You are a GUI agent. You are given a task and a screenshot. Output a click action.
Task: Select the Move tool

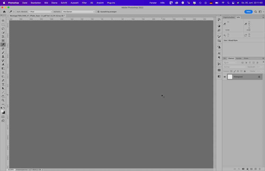[3, 21]
